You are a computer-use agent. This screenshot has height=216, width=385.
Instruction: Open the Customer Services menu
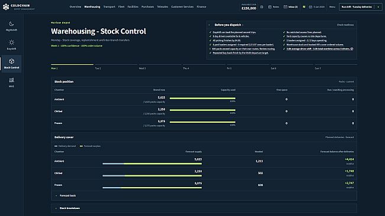point(182,7)
